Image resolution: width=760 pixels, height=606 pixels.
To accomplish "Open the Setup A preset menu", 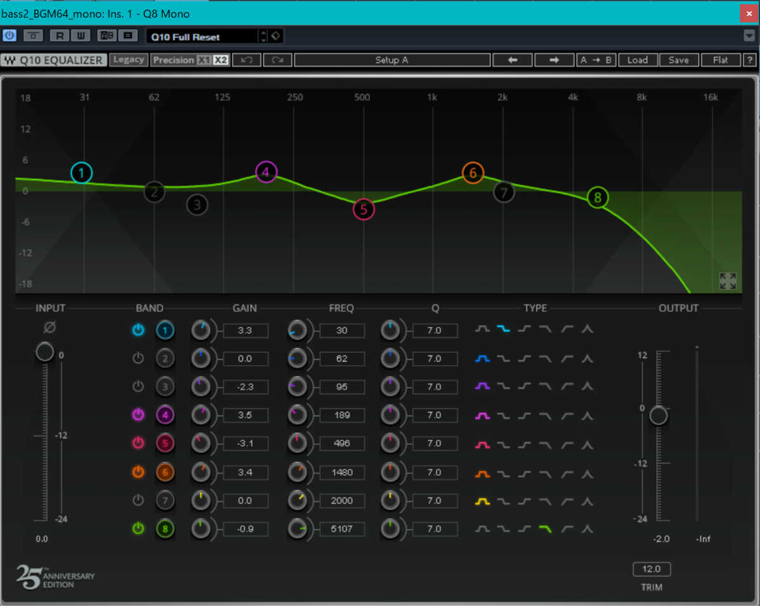I will (392, 60).
